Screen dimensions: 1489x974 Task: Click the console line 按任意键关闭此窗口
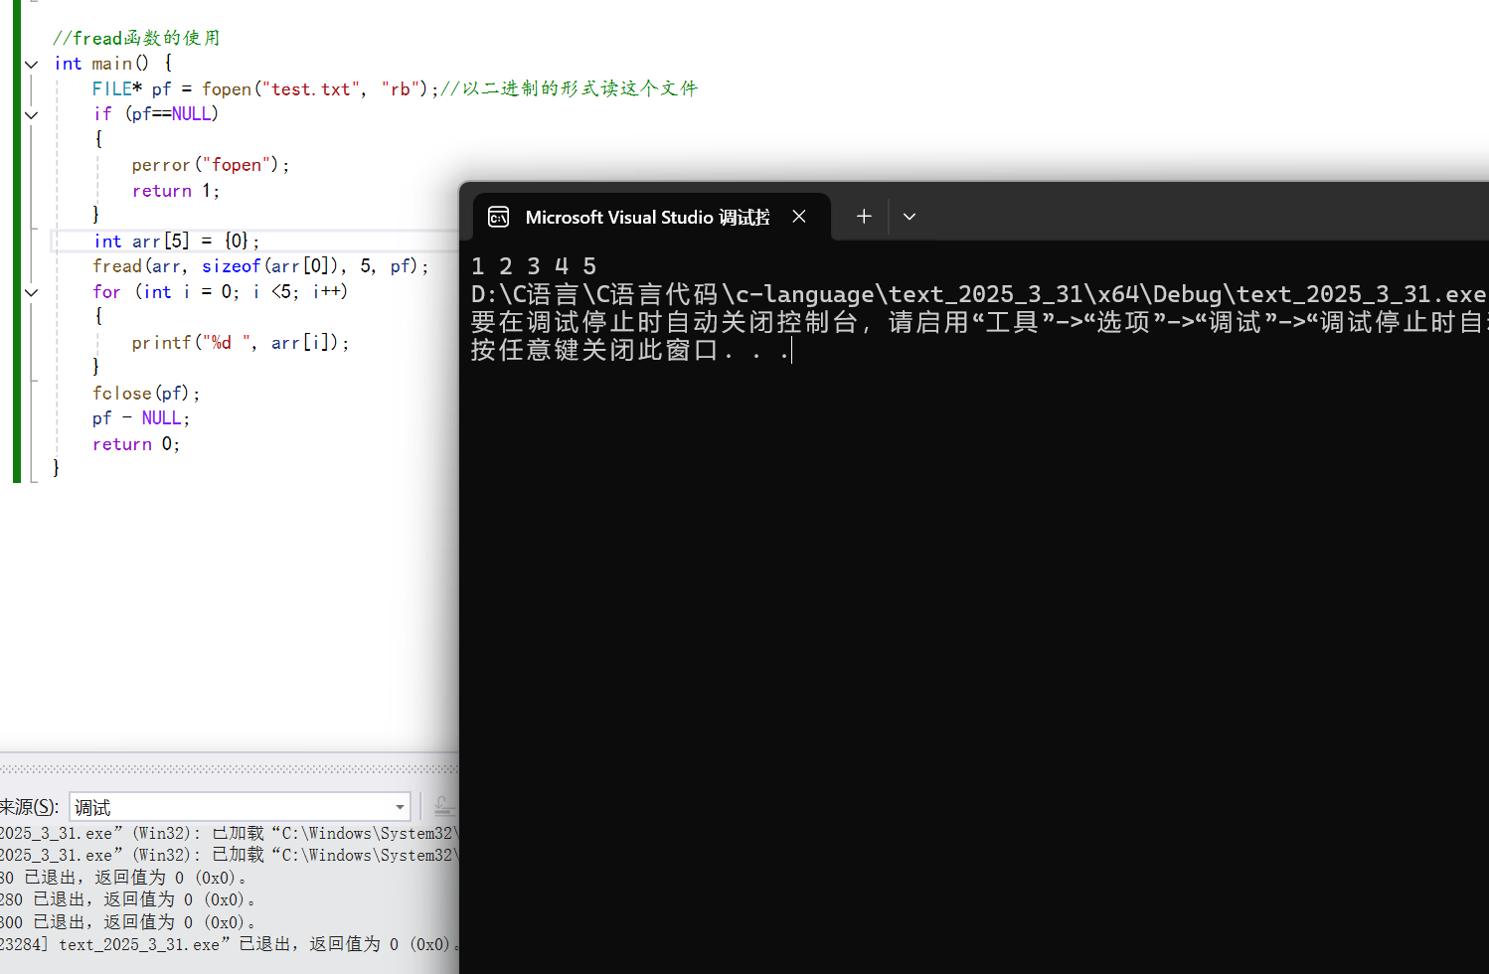click(x=630, y=350)
